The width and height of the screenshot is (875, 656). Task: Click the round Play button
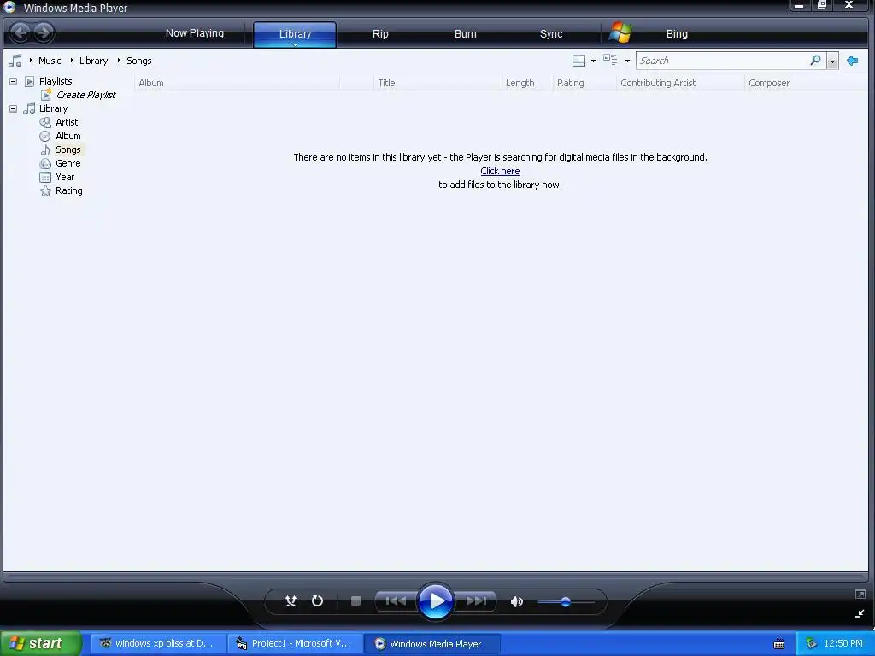pyautogui.click(x=435, y=600)
